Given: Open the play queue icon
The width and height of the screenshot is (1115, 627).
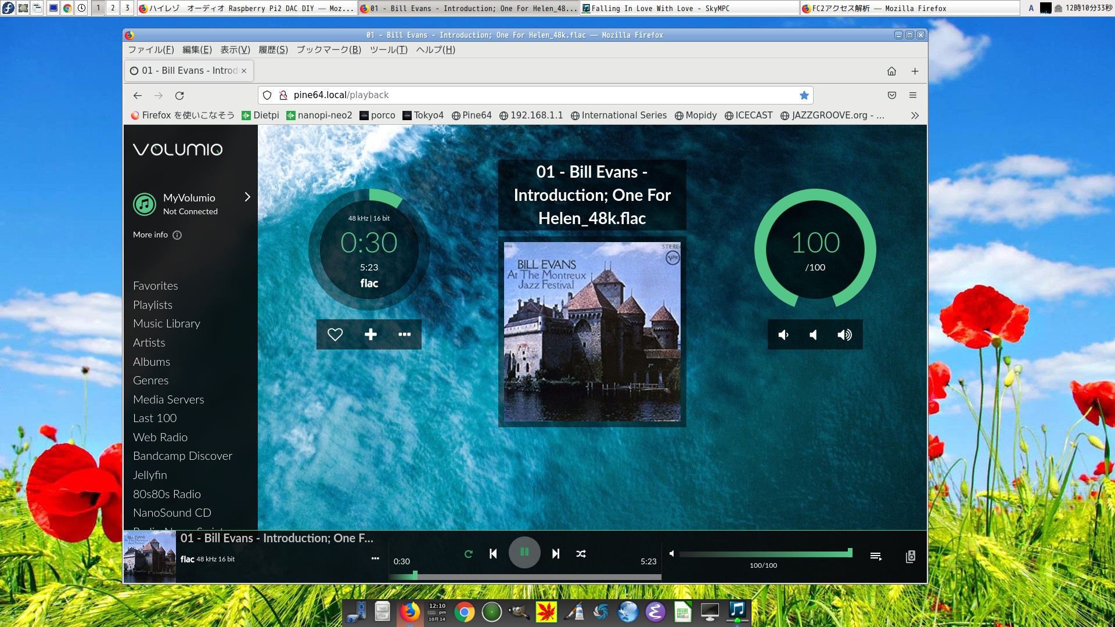Looking at the screenshot, I should [876, 556].
